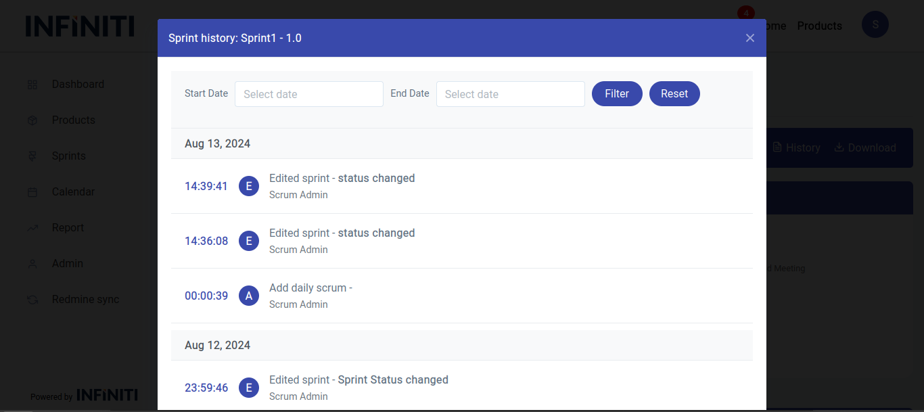Screen dimensions: 924x412
Task: Close the Sprint history dialog
Action: (749, 38)
